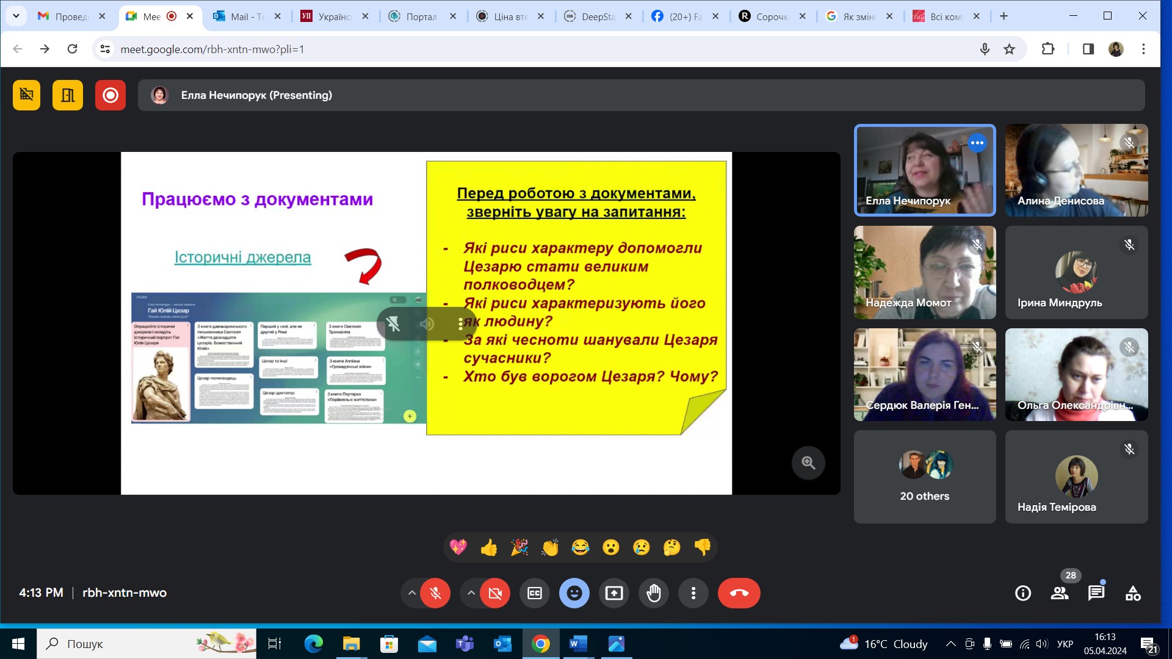Send sparkling heart reaction

[x=458, y=547]
